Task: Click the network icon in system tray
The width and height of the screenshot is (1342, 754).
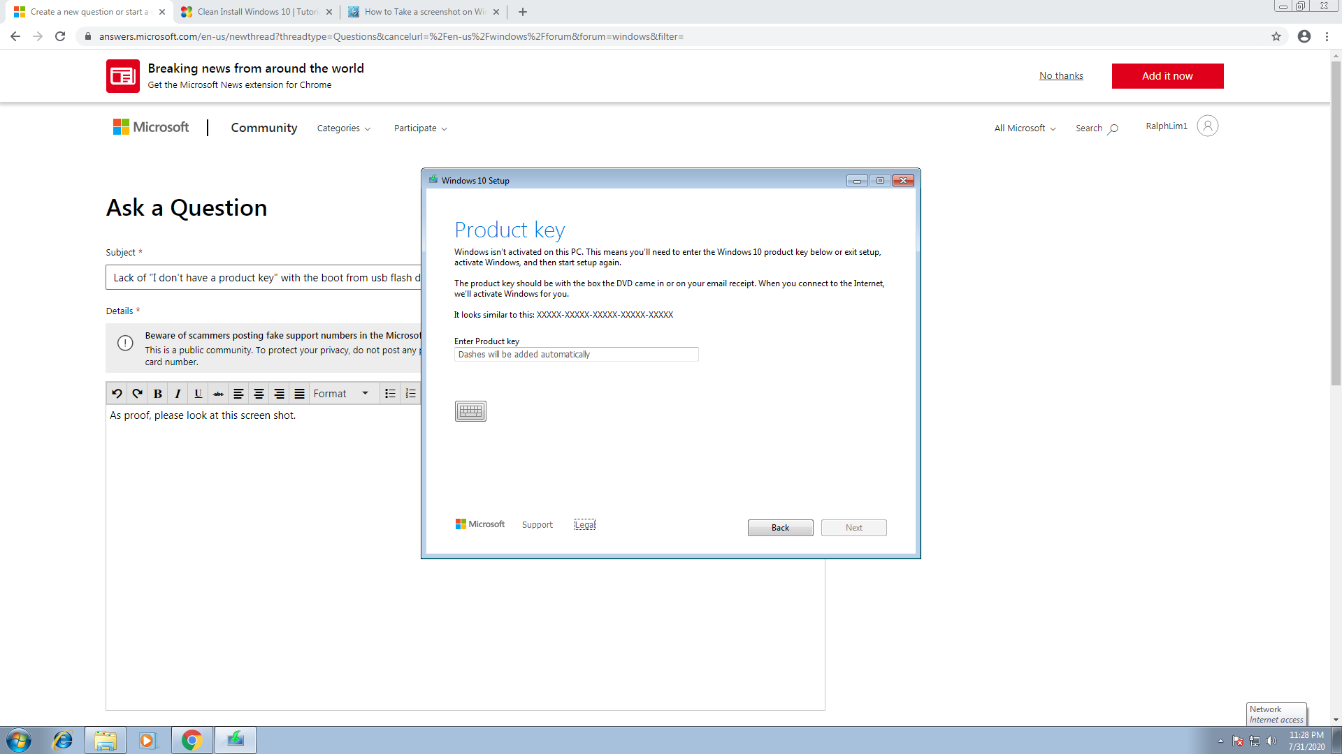Action: [1255, 741]
